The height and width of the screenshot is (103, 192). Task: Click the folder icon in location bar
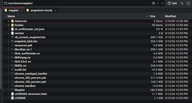pyautogui.click(x=6, y=3)
